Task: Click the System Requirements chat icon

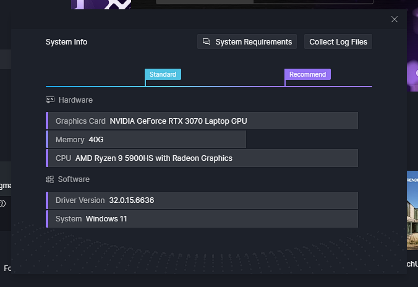Action: tap(207, 41)
